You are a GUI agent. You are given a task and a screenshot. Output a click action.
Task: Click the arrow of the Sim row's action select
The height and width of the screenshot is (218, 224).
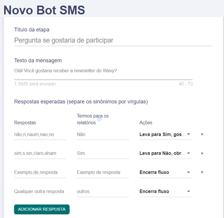click(x=188, y=153)
